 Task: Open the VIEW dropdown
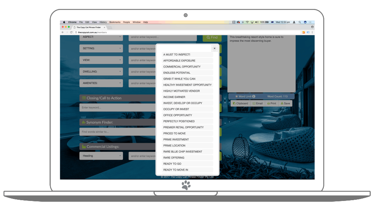pos(101,60)
